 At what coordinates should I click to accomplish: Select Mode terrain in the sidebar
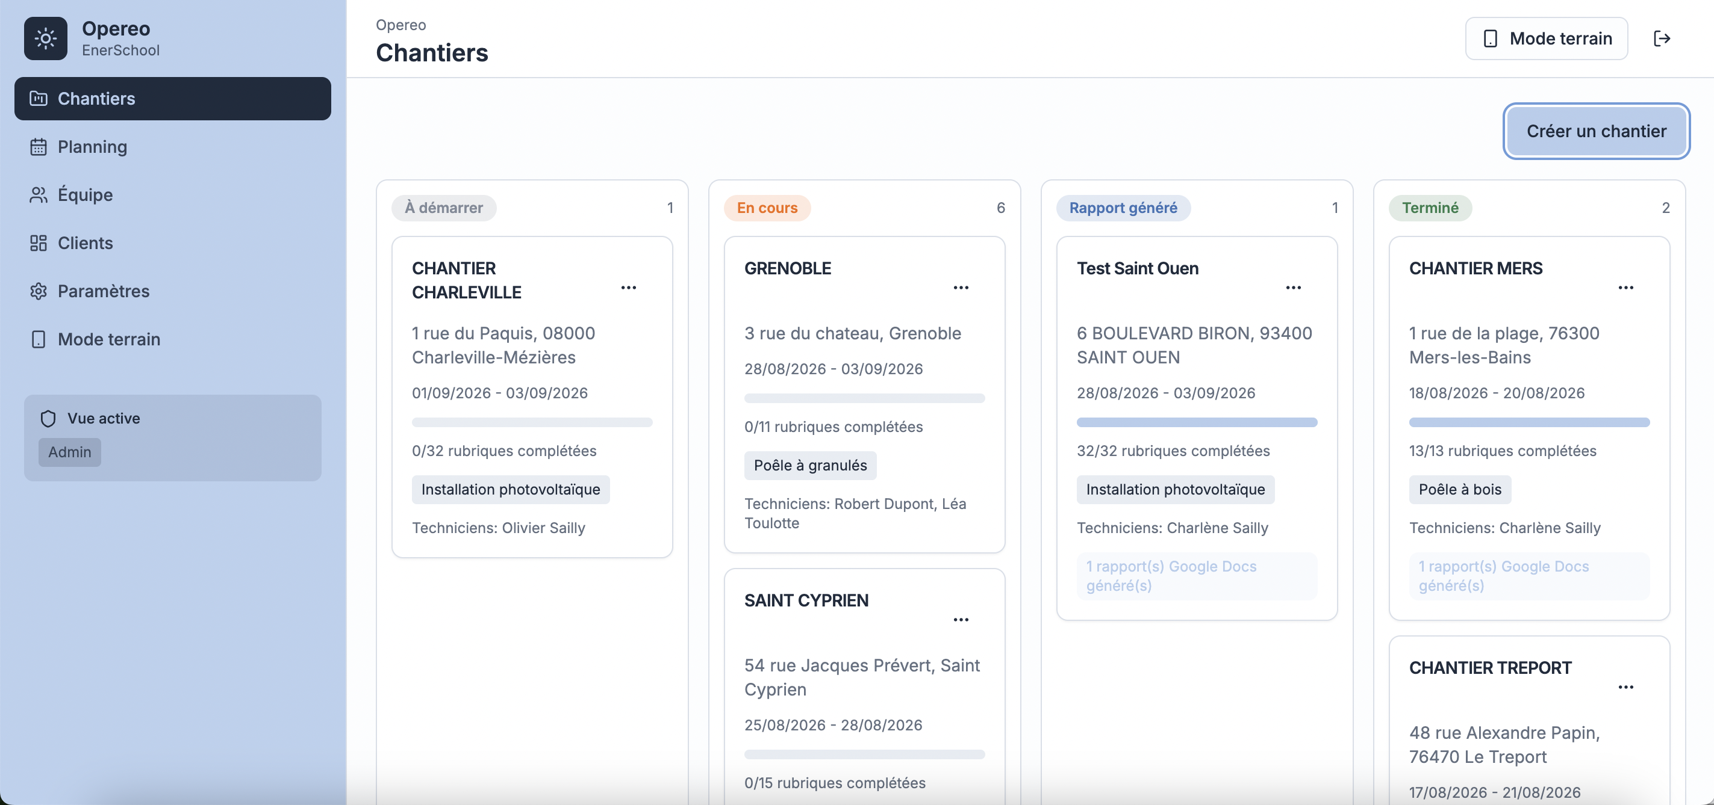[172, 339]
